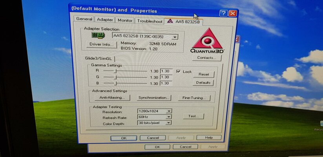Image resolution: width=323 pixels, height=157 pixels.
Task: Open the Fine-Tuning settings
Action: click(193, 98)
